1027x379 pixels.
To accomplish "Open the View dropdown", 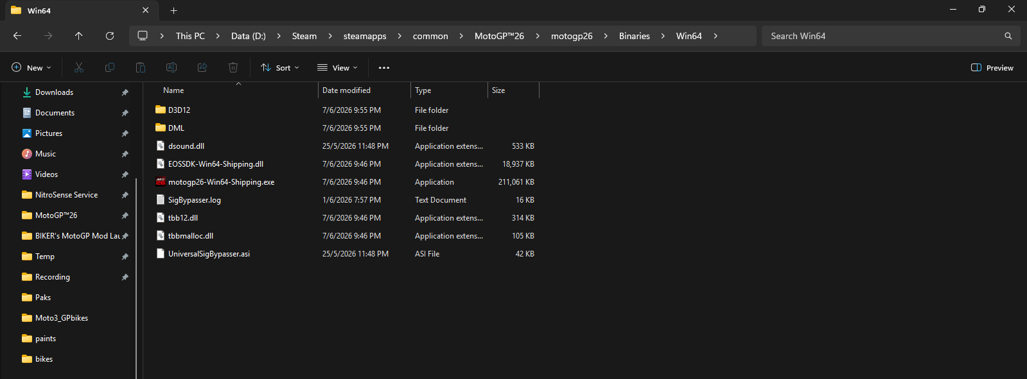I will tap(337, 67).
